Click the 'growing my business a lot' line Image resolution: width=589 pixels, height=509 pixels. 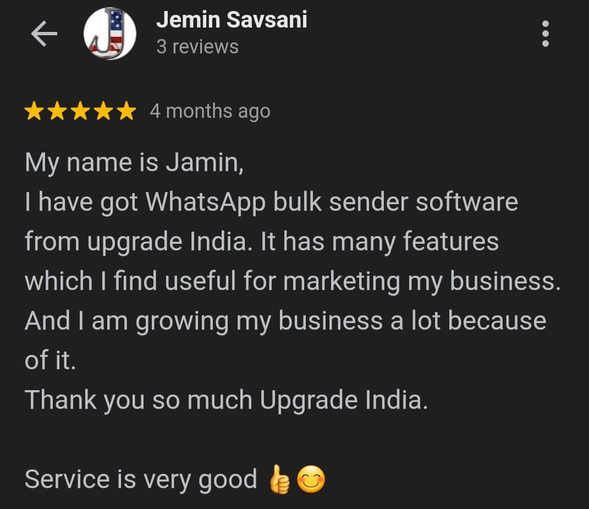pos(285,321)
